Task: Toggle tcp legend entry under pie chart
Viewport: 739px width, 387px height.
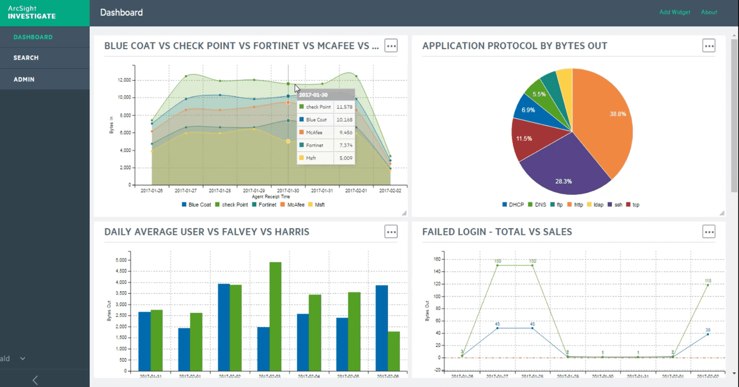Action: click(x=633, y=205)
